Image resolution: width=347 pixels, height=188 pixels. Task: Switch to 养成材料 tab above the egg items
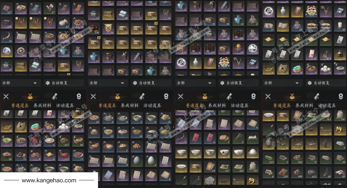click(130, 106)
